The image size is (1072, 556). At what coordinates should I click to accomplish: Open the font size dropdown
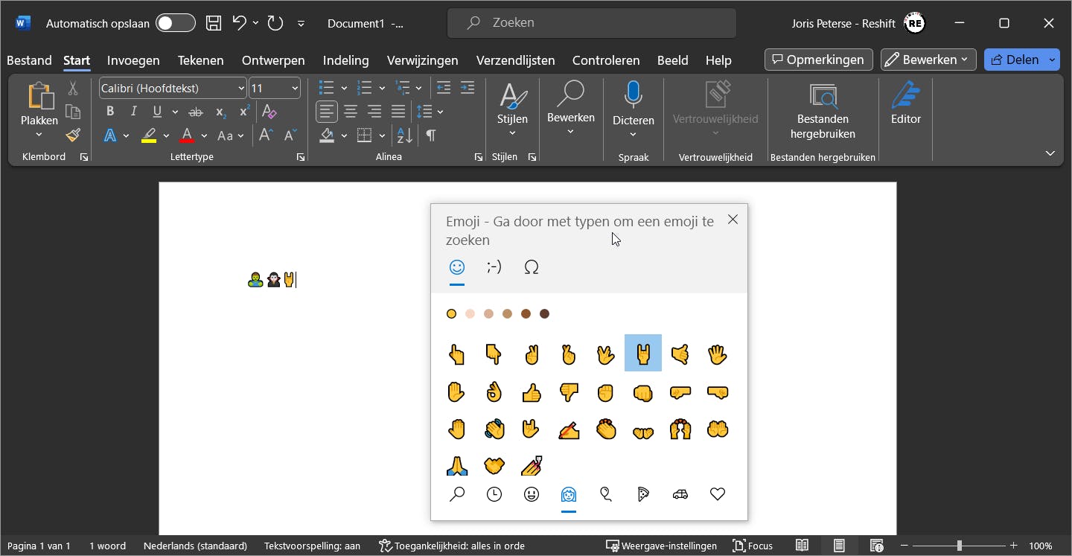tap(295, 89)
